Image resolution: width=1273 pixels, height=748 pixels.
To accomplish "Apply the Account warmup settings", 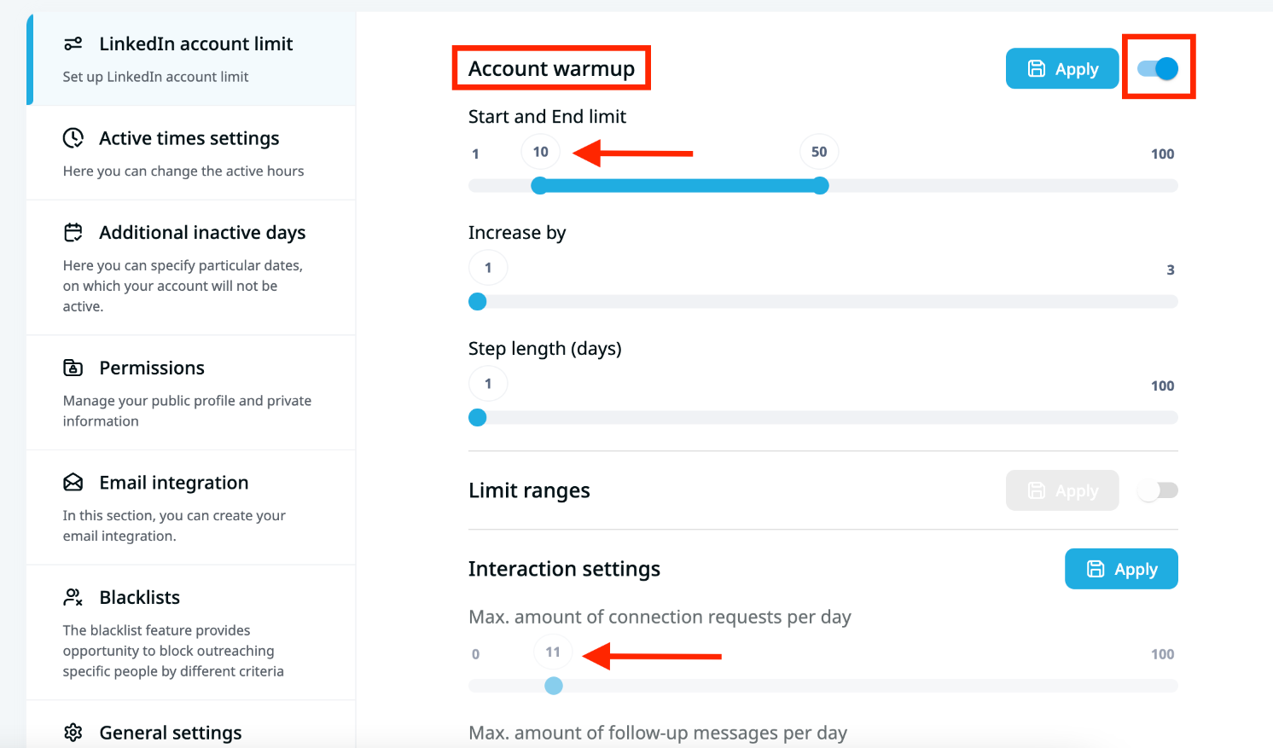I will (x=1062, y=68).
